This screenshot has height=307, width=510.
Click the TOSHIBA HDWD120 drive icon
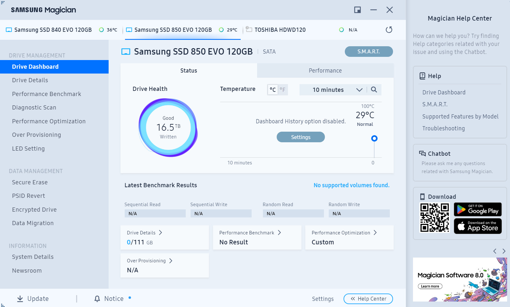point(249,29)
